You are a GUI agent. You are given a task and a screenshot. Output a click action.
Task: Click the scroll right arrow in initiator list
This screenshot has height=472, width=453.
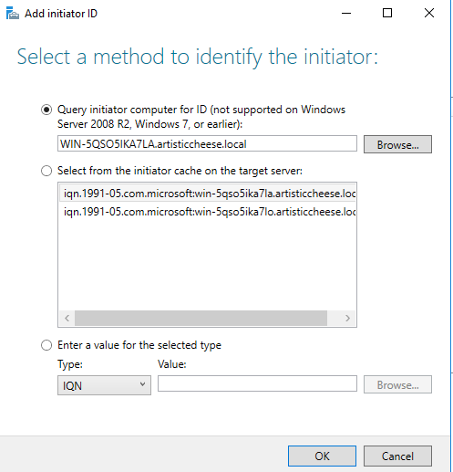point(347,319)
